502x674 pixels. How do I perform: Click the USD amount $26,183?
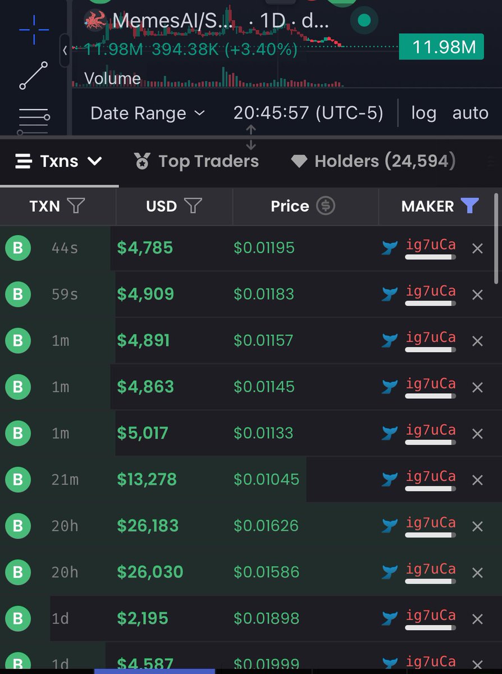pos(148,526)
